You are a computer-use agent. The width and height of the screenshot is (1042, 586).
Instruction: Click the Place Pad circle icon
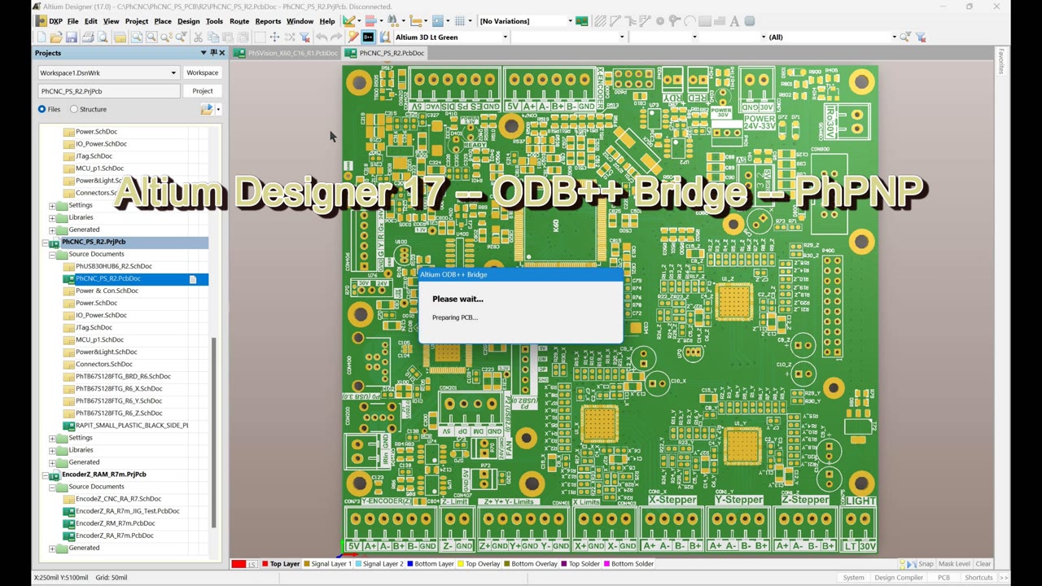(660, 21)
